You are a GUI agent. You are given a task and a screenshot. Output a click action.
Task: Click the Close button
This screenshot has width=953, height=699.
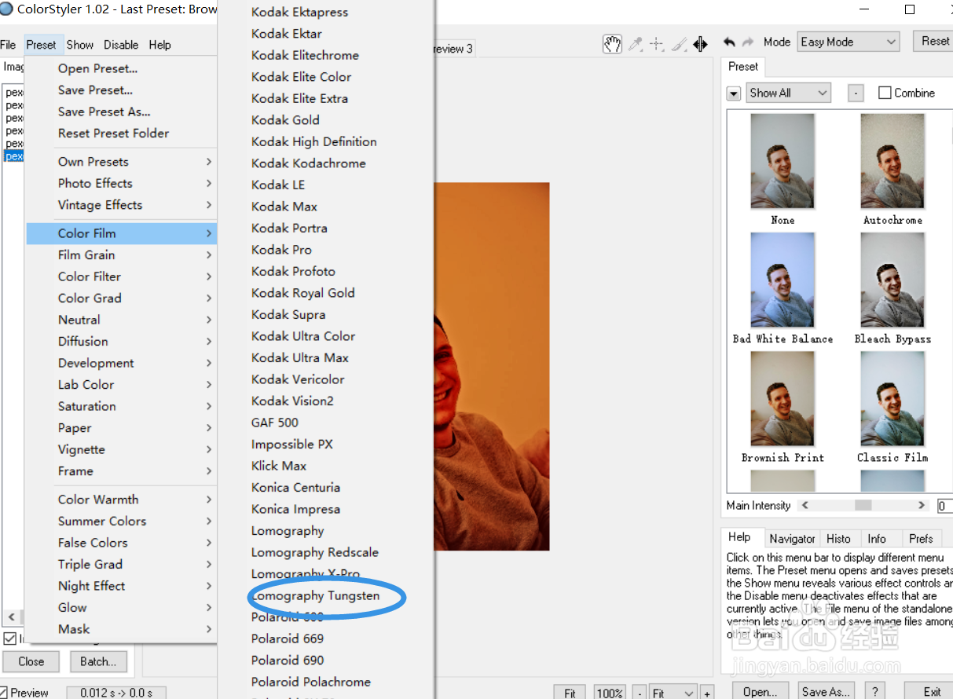(31, 661)
